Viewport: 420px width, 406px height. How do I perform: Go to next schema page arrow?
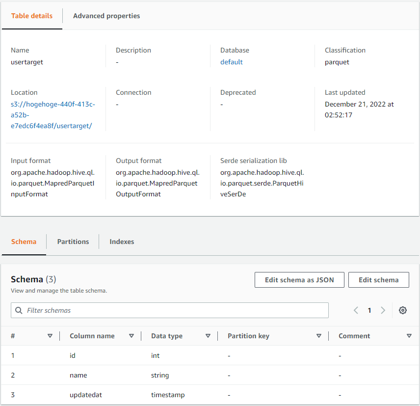pyautogui.click(x=383, y=310)
